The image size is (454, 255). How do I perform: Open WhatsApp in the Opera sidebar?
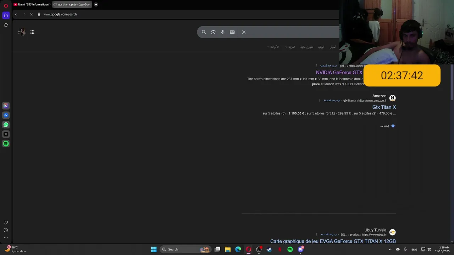[6, 125]
